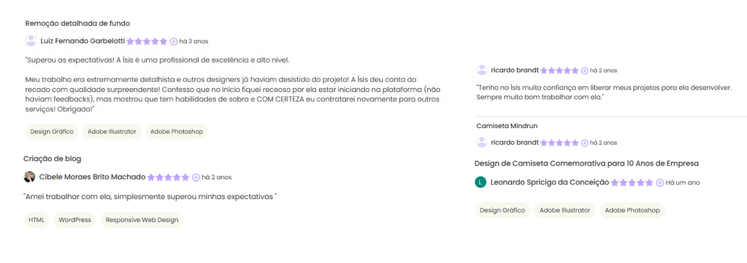Select the HTML skill tag
This screenshot has height=263, width=747.
tap(36, 220)
